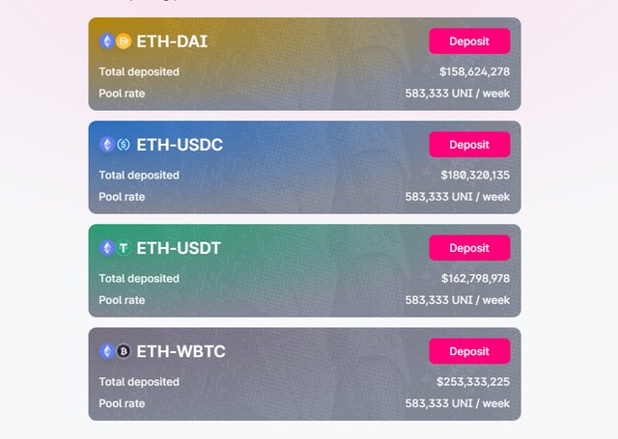Click the ETH-USDT pool rate value
This screenshot has width=618, height=439.
(458, 300)
